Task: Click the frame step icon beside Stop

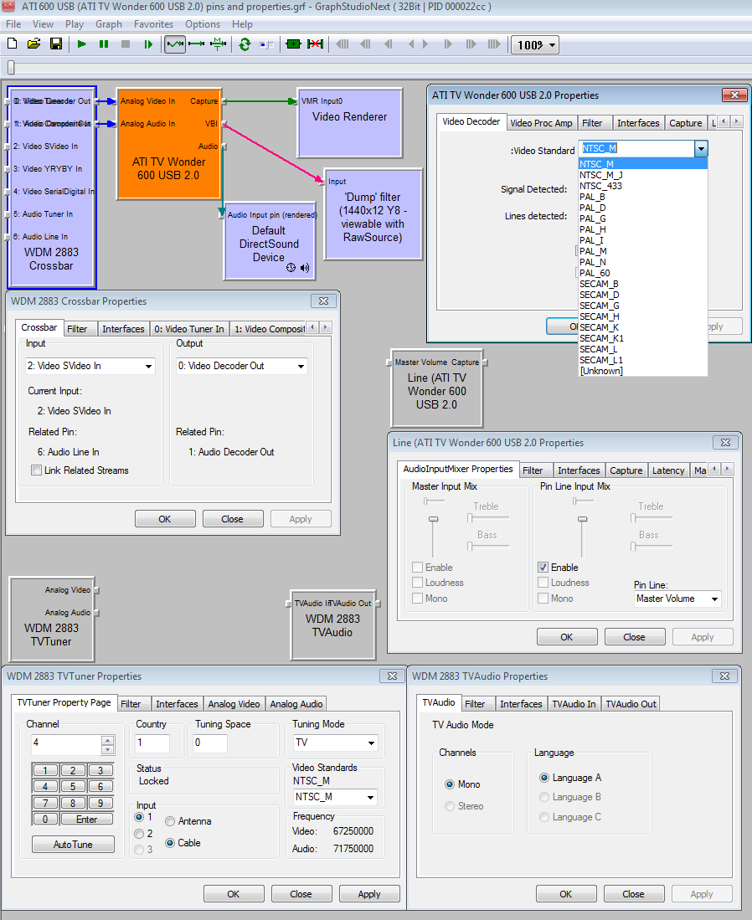Action: 148,44
